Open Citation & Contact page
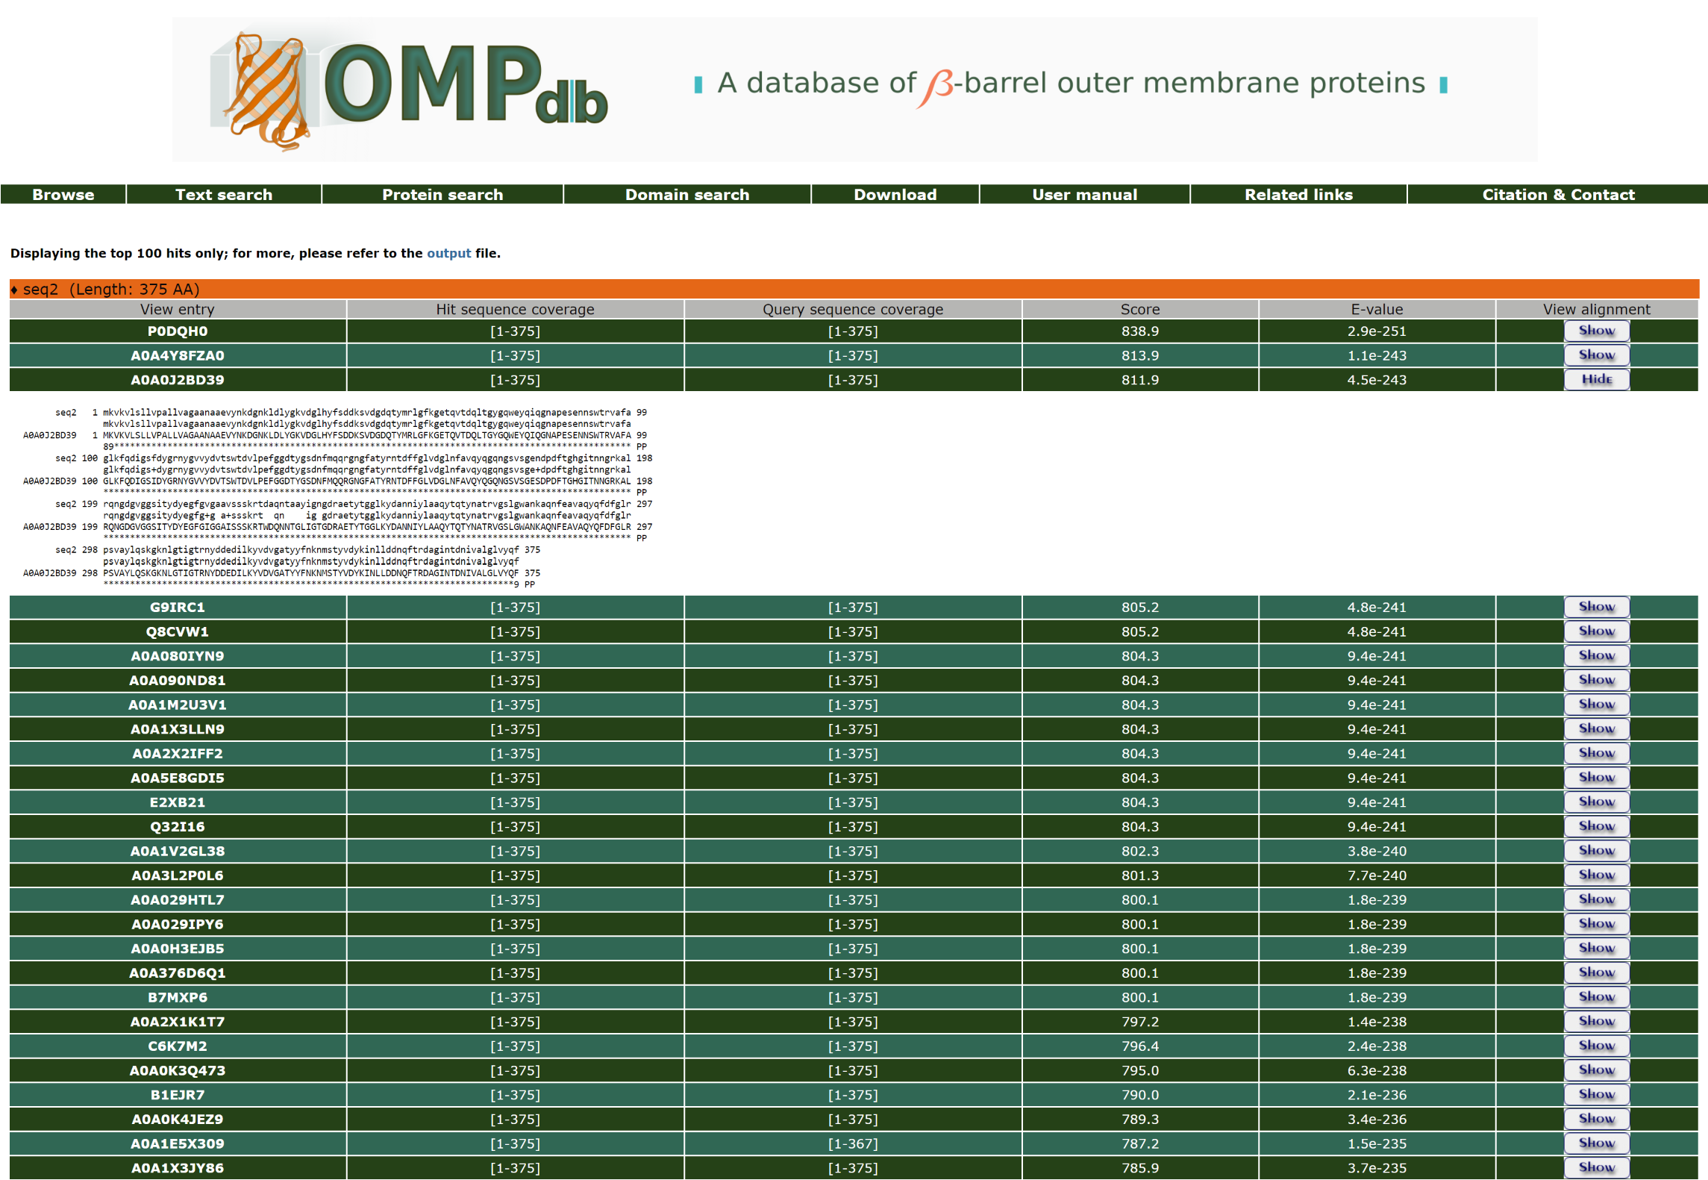 (x=1559, y=195)
